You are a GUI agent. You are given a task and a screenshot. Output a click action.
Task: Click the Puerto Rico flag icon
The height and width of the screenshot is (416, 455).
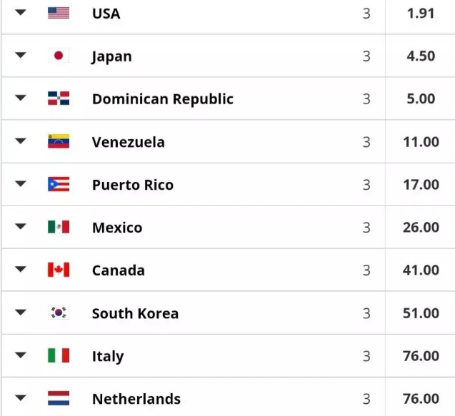click(x=59, y=184)
